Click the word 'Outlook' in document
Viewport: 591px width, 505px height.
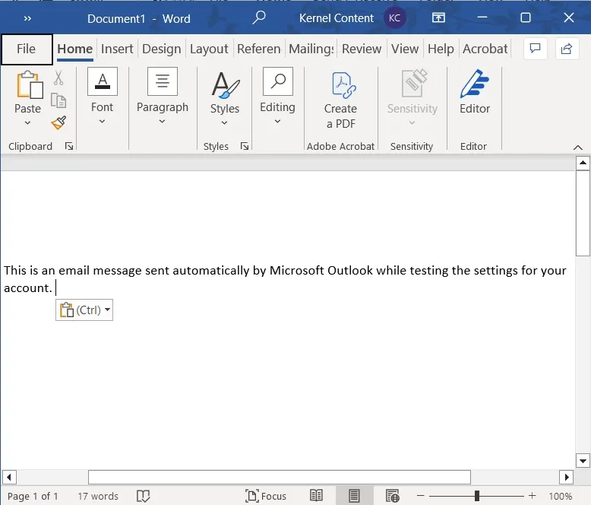[x=350, y=271]
